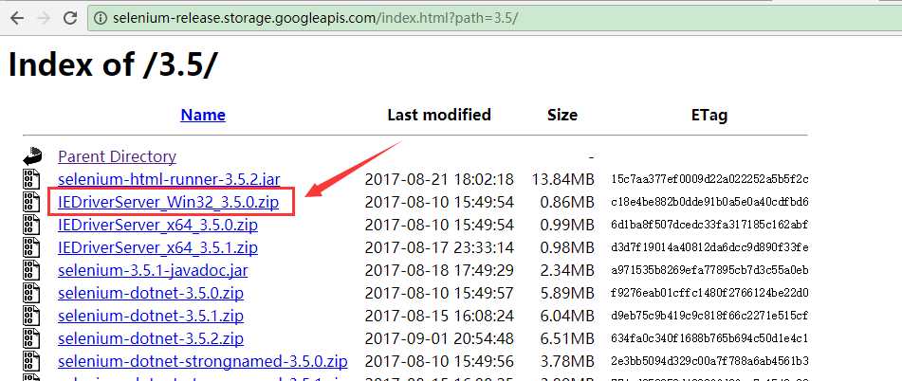Image resolution: width=902 pixels, height=381 pixels.
Task: Click the 3.78MB size value
Action: (x=567, y=361)
